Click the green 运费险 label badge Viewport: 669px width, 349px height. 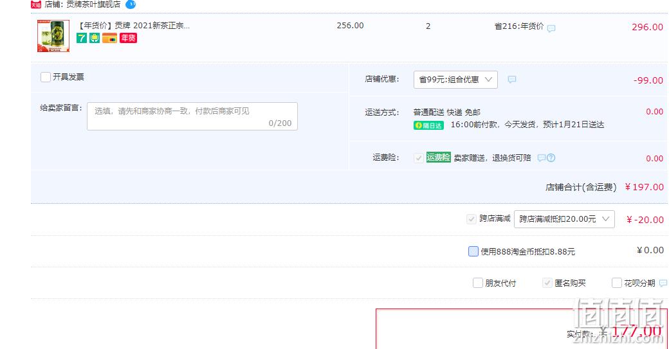pyautogui.click(x=438, y=157)
